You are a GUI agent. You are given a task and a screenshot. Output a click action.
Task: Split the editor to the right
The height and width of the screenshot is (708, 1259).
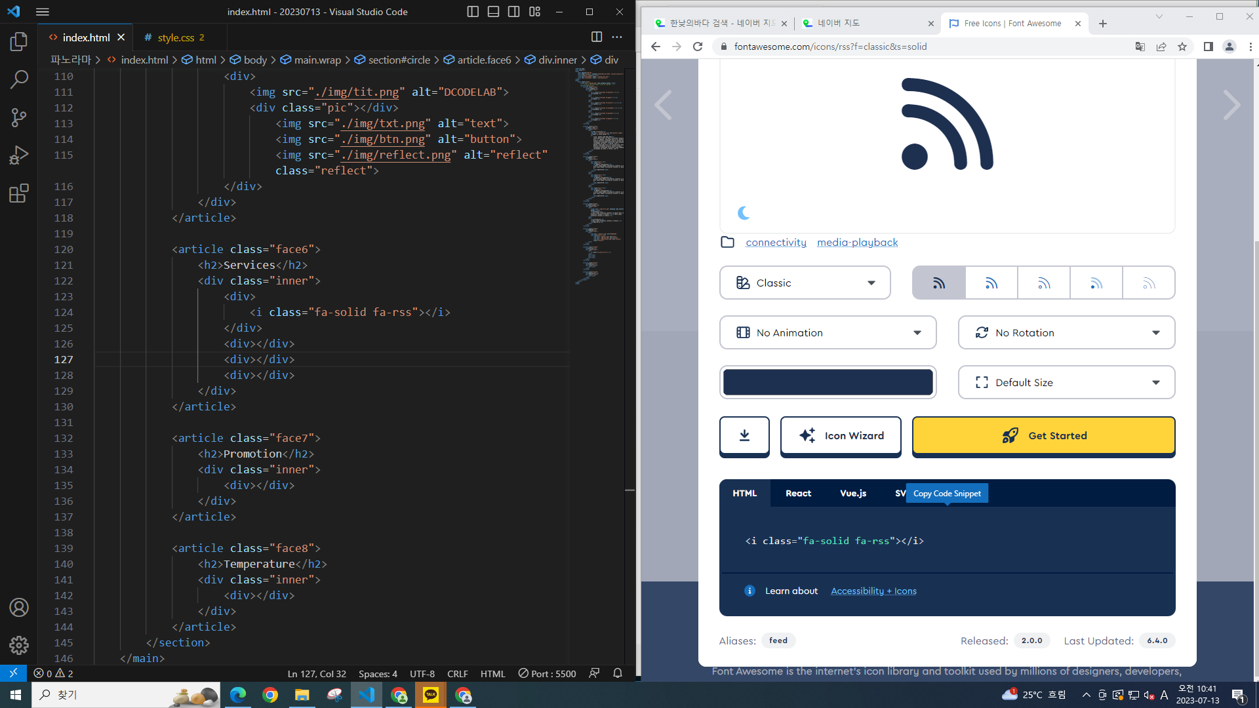pyautogui.click(x=596, y=37)
